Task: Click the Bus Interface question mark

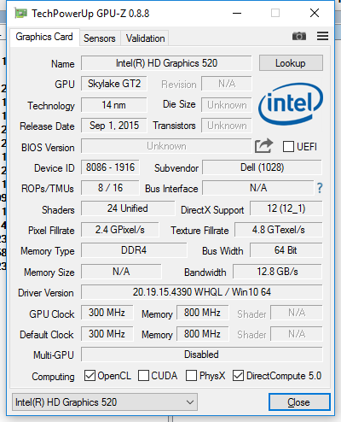Action: click(320, 188)
